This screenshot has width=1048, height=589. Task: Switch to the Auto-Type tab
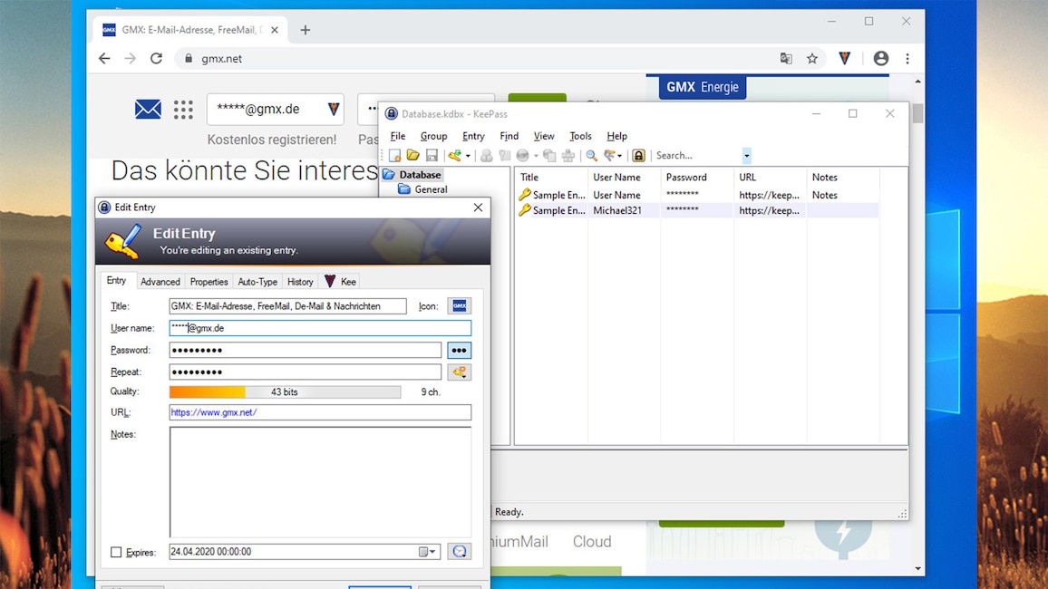pos(257,282)
